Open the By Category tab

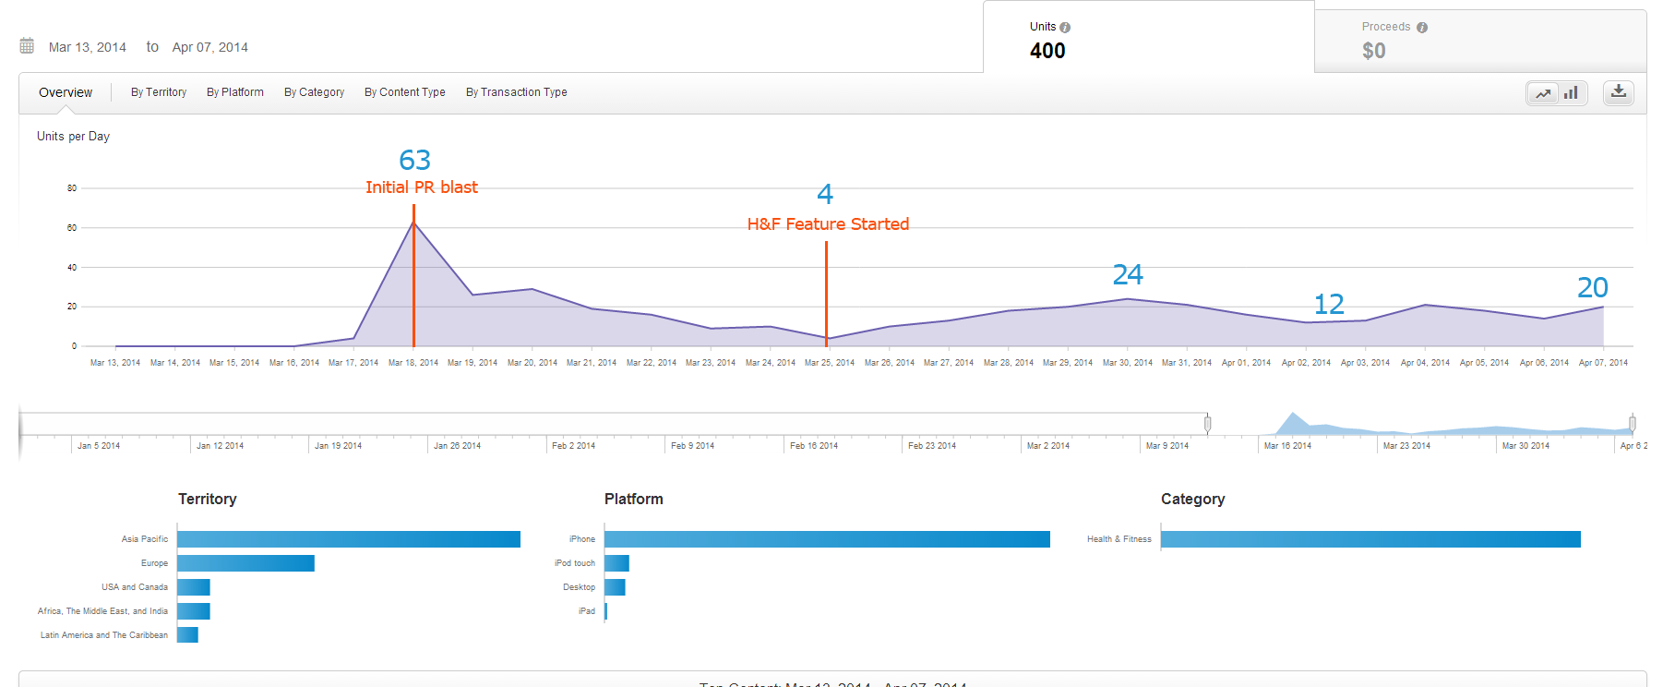click(314, 92)
